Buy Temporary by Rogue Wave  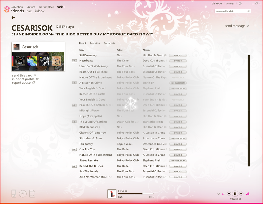pyautogui.click(x=178, y=144)
